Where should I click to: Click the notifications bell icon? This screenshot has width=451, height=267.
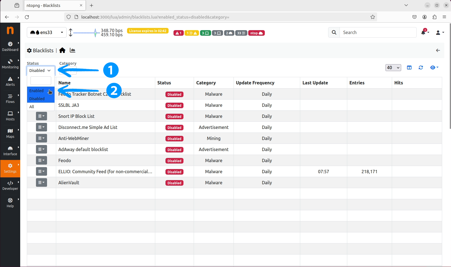coord(423,33)
